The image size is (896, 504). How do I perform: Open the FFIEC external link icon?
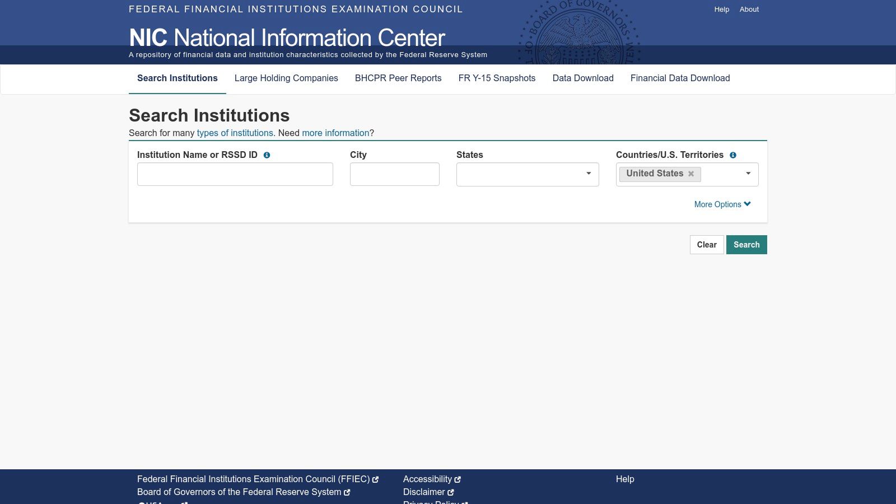(x=375, y=479)
